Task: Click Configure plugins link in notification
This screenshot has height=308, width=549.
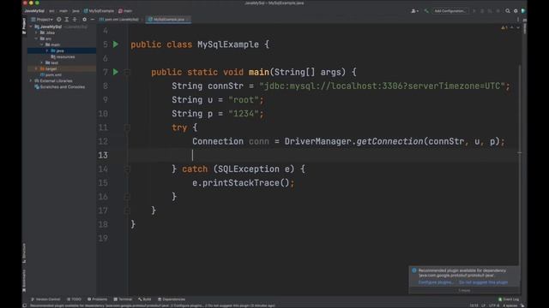Action: coord(436,282)
